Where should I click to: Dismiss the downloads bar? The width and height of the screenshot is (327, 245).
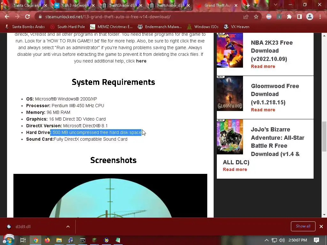pyautogui.click(x=321, y=226)
